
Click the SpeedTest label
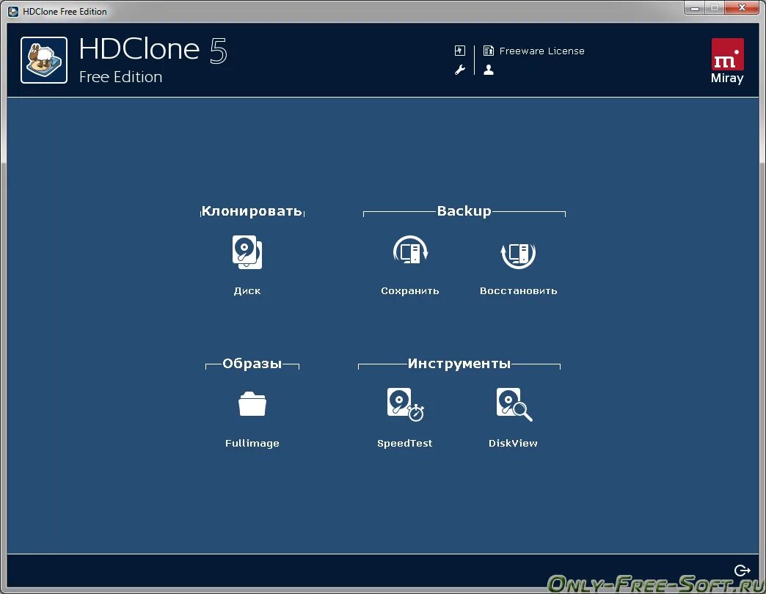404,443
